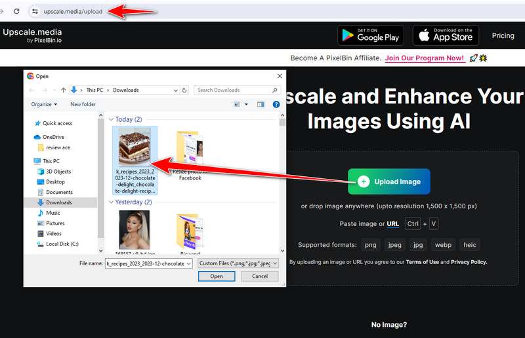Select the purple folder under Yesterday
This screenshot has height=338, width=525.
[x=190, y=232]
